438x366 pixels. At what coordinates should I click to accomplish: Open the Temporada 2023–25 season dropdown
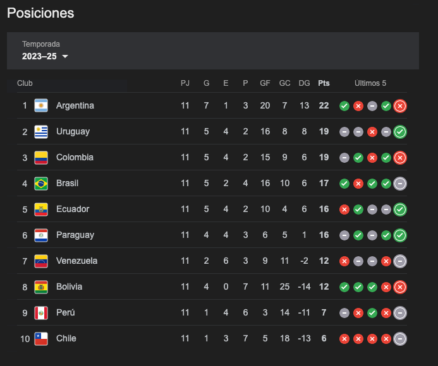[x=44, y=56]
